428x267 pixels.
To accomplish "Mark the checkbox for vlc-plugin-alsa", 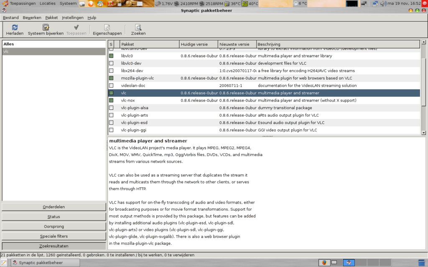I will click(x=111, y=108).
